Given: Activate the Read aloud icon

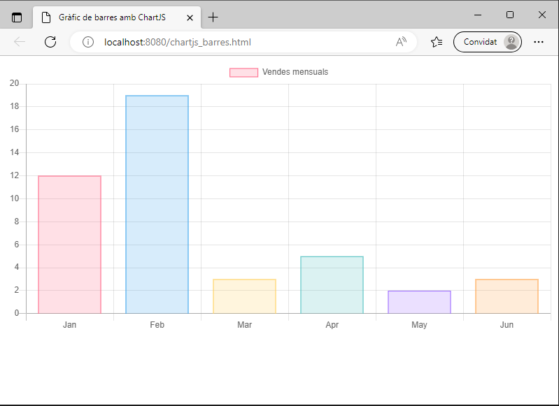Looking at the screenshot, I should click(x=401, y=42).
